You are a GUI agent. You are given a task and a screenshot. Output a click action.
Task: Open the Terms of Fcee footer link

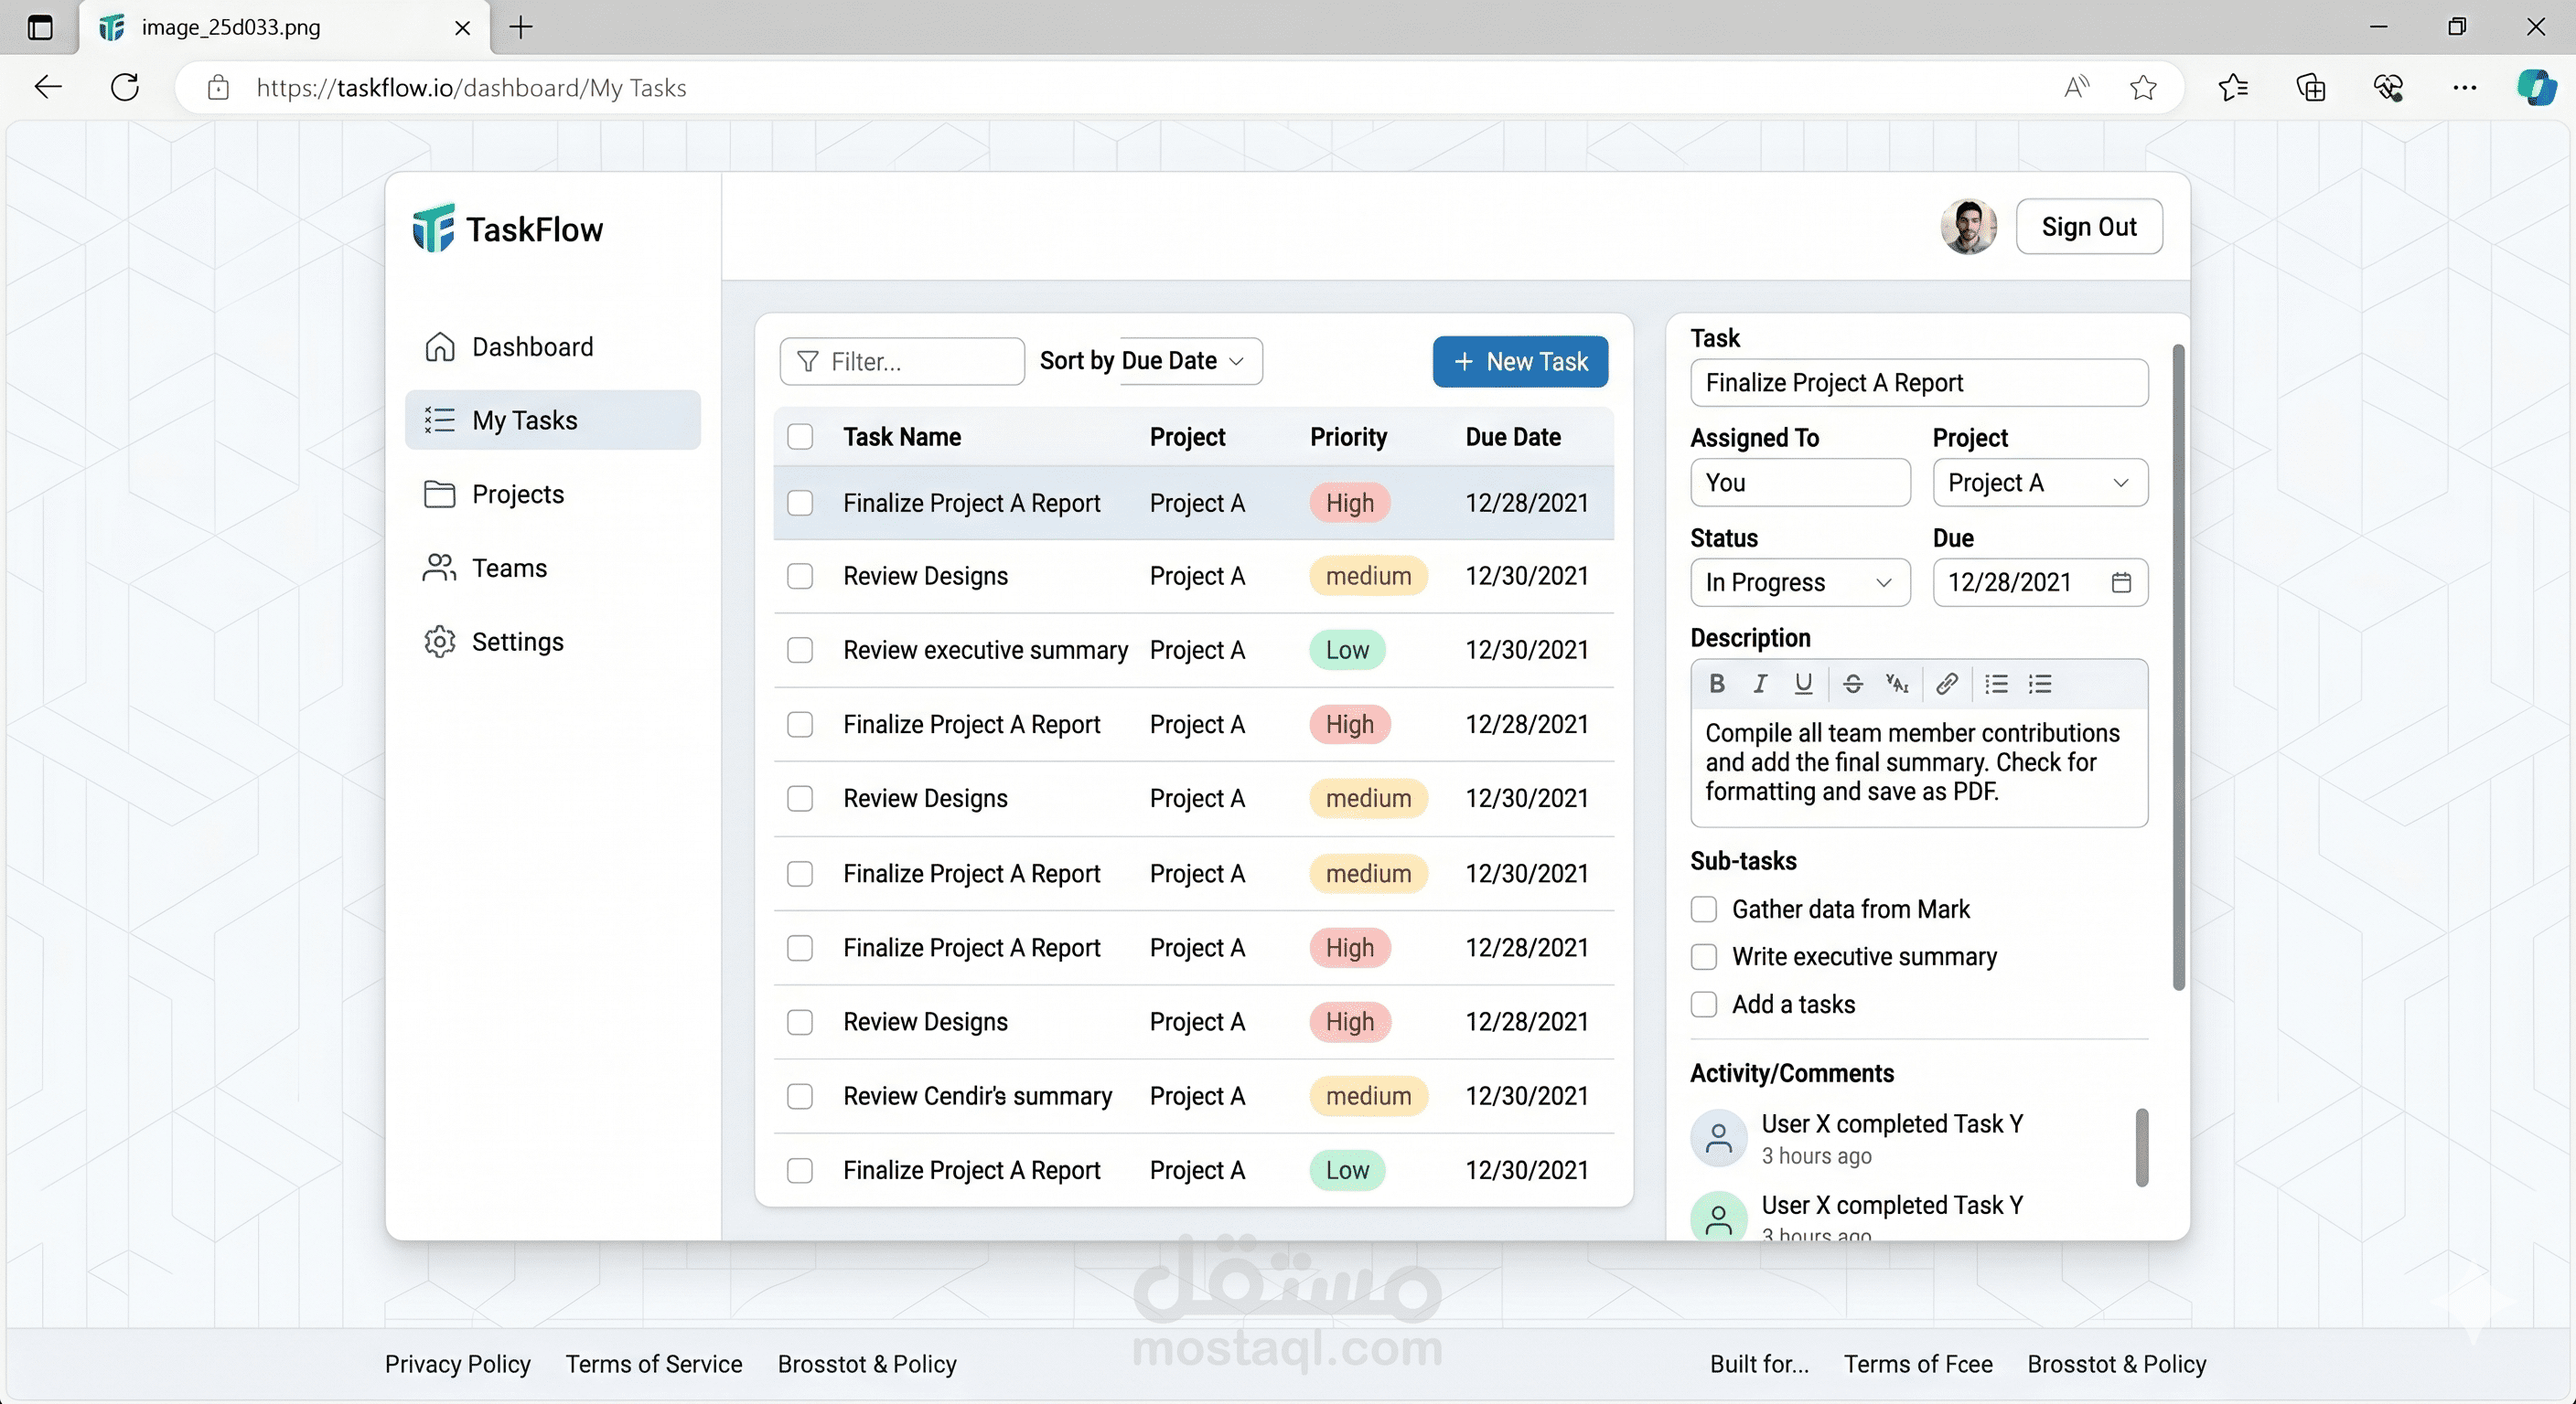(x=1918, y=1364)
